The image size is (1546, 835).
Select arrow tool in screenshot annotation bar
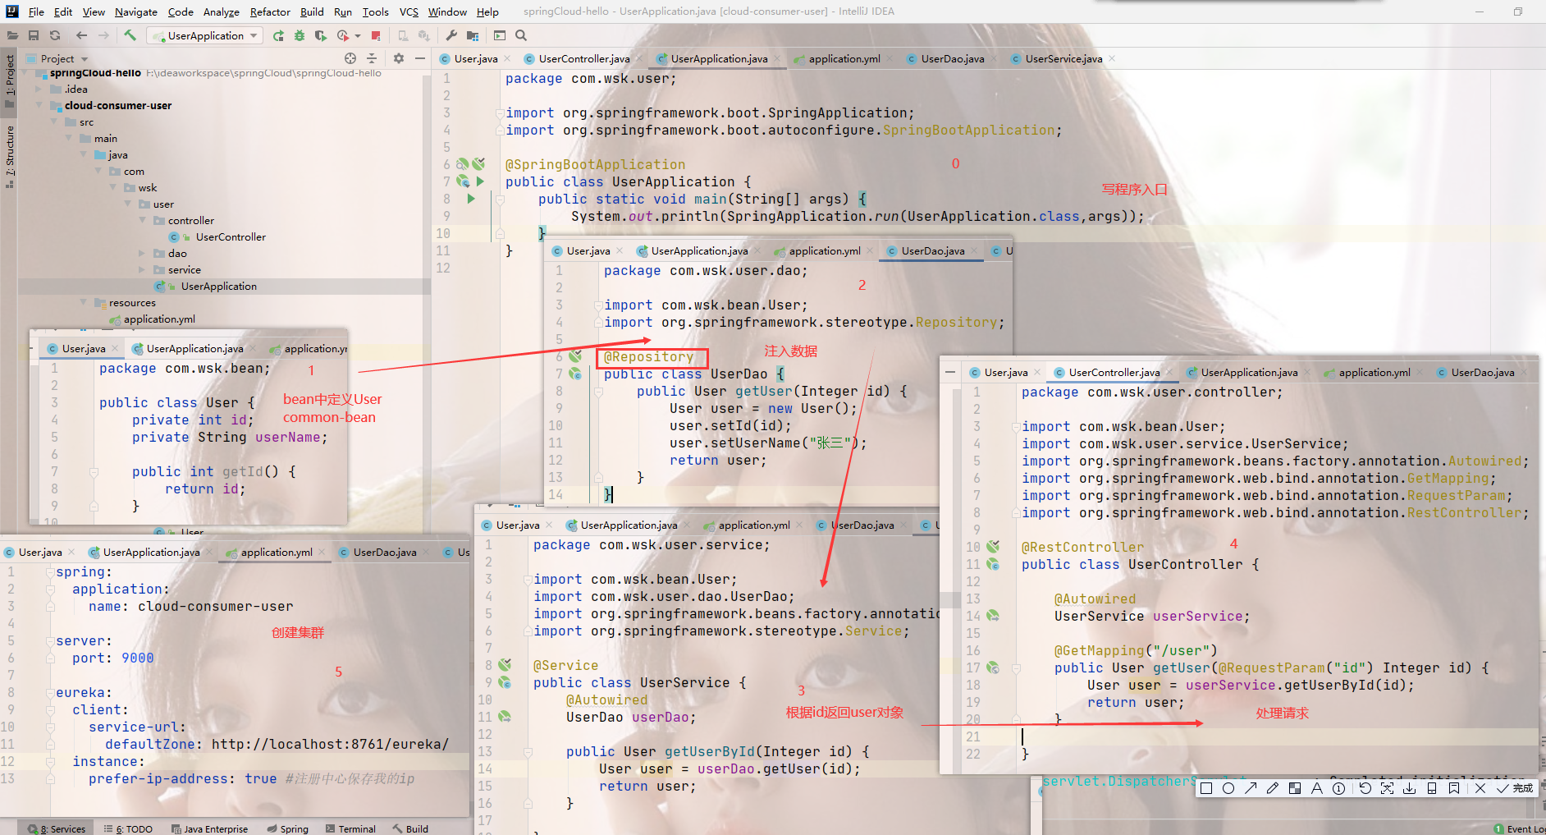point(1251,788)
